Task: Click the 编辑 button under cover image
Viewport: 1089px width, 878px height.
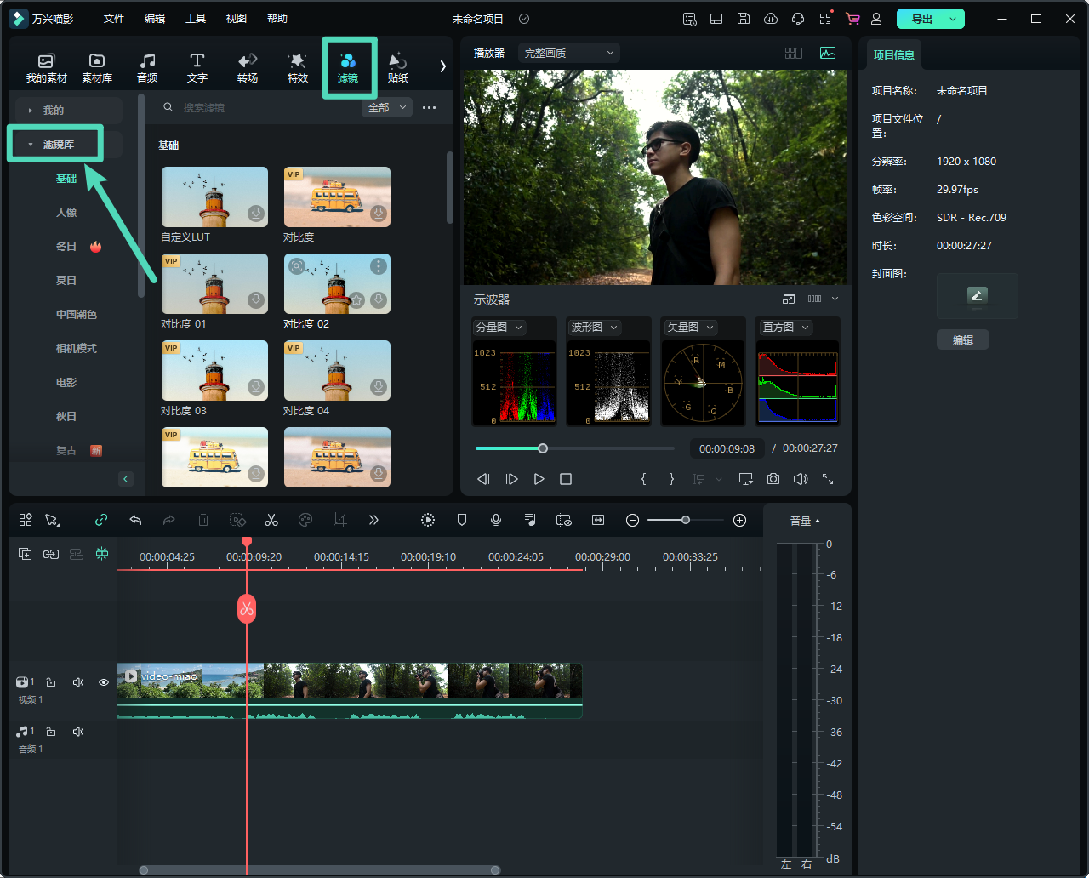Action: click(x=962, y=339)
